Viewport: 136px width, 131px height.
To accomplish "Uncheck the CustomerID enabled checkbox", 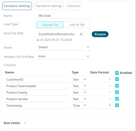I will 117,79.
